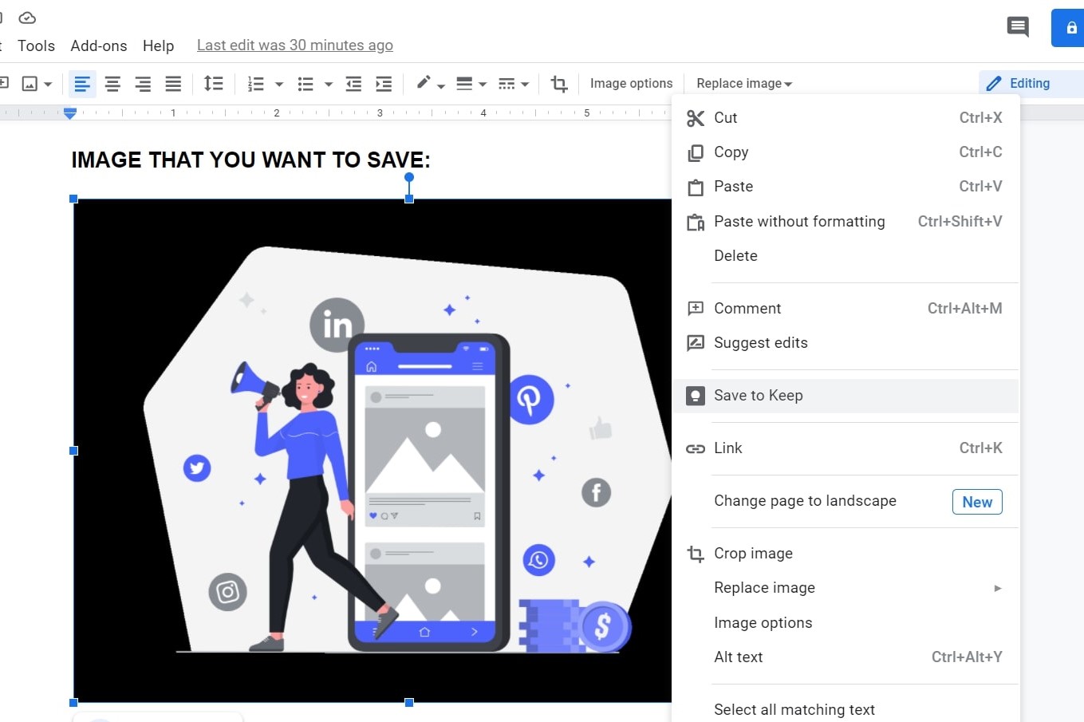Open the Help menu
This screenshot has width=1084, height=722.
(x=158, y=45)
